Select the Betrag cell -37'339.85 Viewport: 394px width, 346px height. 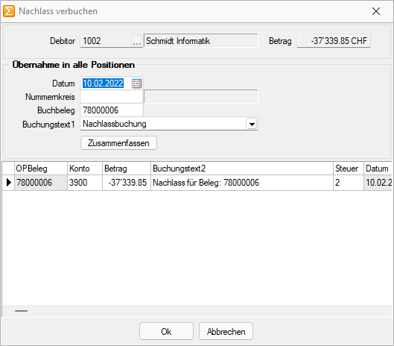[x=127, y=183]
